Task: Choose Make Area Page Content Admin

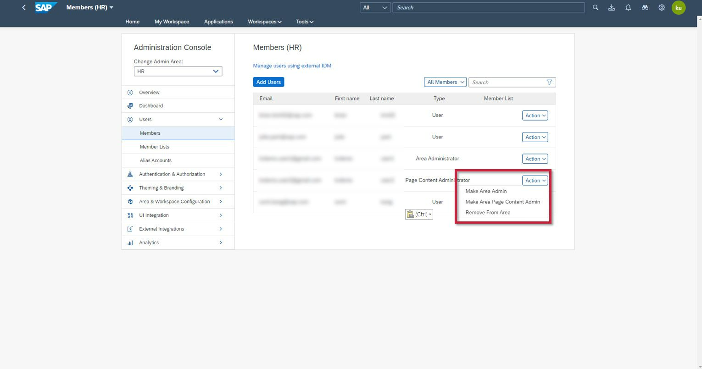Action: [x=504, y=202]
